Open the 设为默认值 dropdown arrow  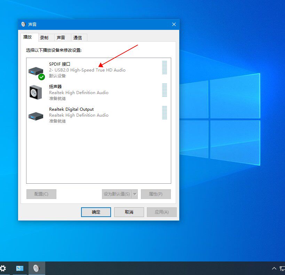(x=135, y=194)
